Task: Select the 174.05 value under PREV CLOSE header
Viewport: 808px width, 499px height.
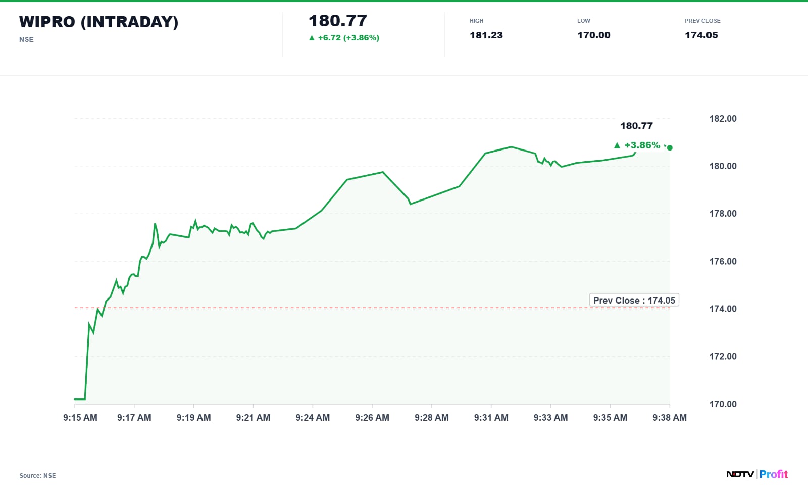Action: point(701,35)
